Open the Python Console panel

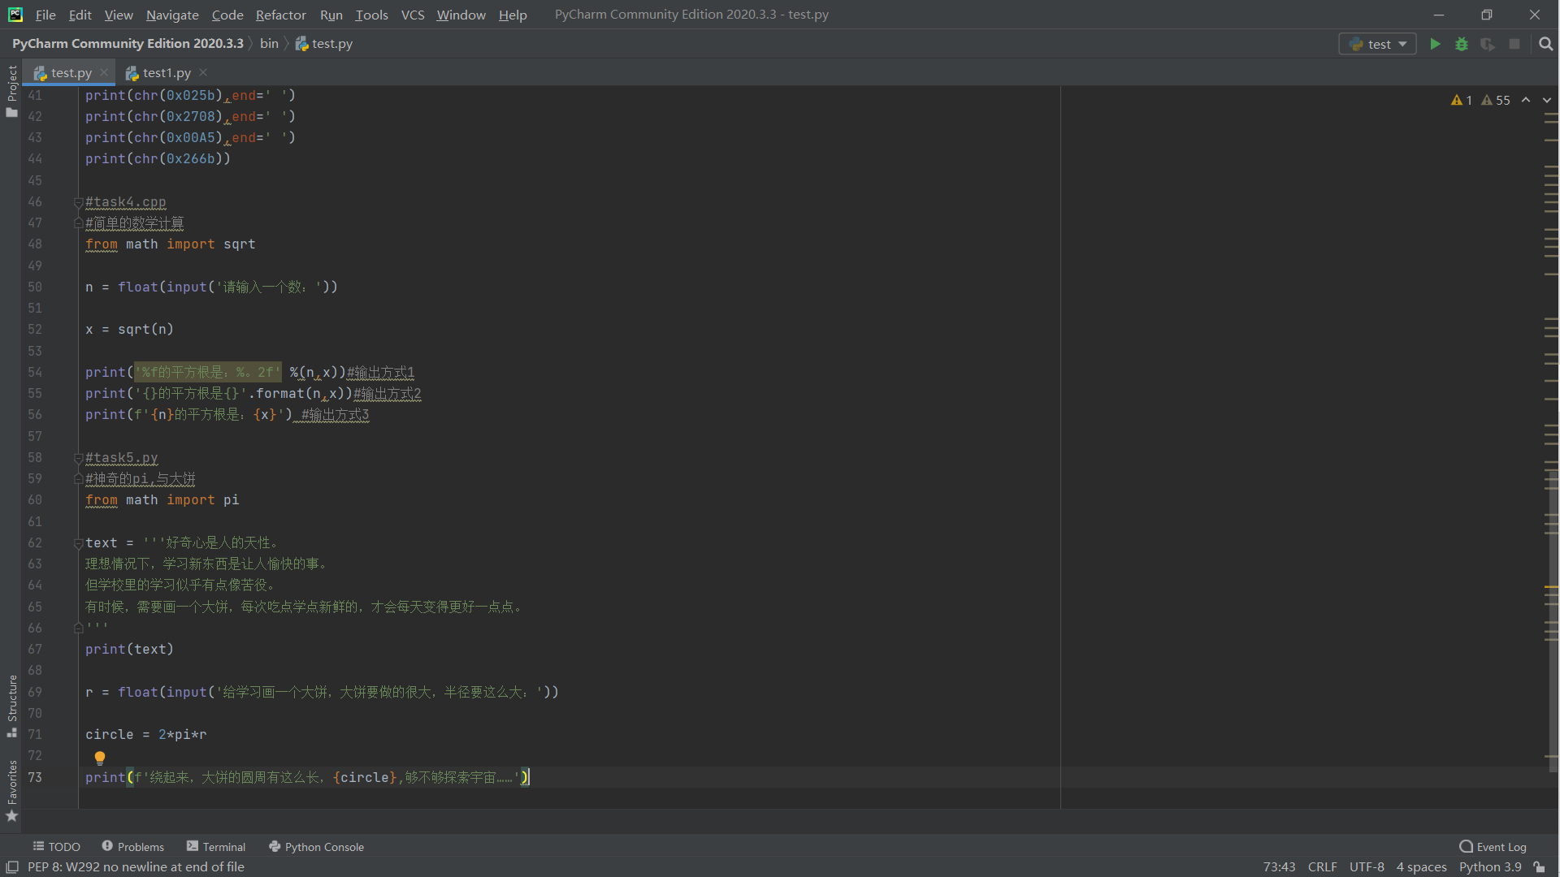coord(316,847)
